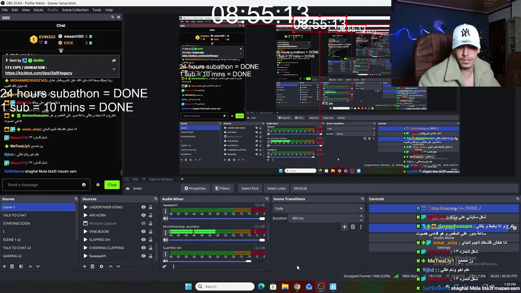The height and width of the screenshot is (293, 521).
Task: Hide AIR HORN source via eye icon
Action: [x=143, y=215]
